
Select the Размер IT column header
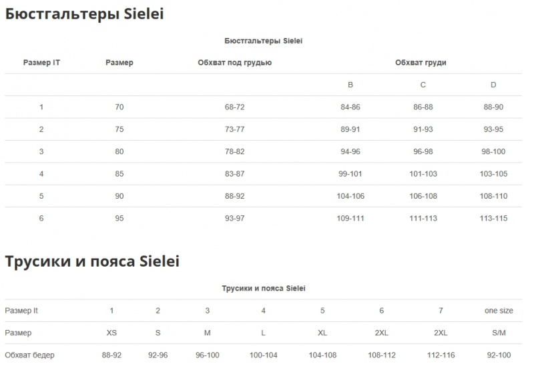click(x=41, y=63)
